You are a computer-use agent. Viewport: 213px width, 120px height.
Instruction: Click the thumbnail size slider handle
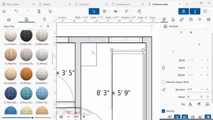coord(32,118)
